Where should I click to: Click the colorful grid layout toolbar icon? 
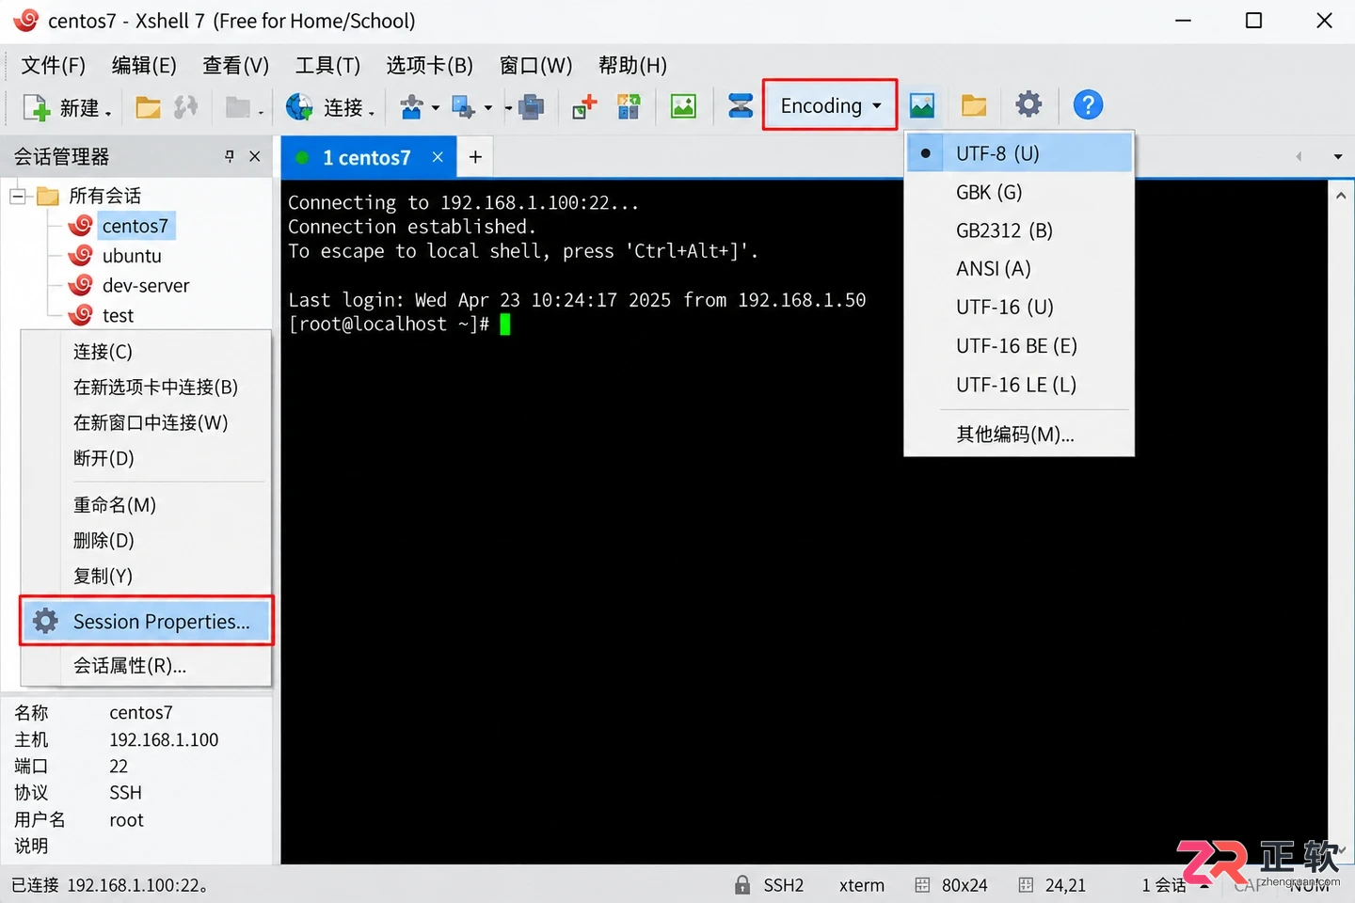629,106
